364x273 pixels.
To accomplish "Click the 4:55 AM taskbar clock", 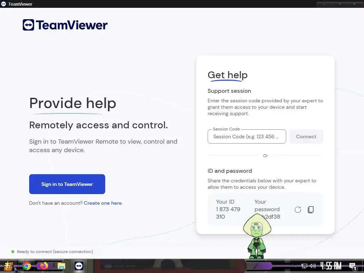I will [331, 266].
